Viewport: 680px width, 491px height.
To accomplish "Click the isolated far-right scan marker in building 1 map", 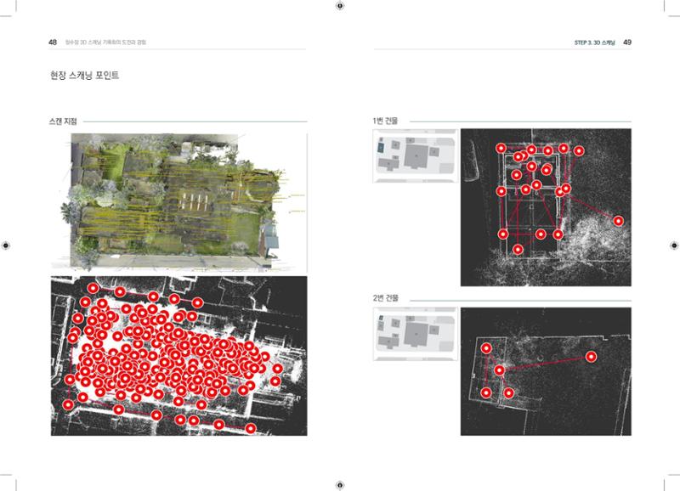I will (x=619, y=221).
